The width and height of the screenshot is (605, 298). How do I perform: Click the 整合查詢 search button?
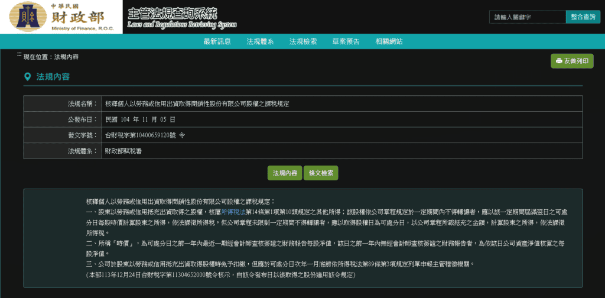(x=583, y=17)
